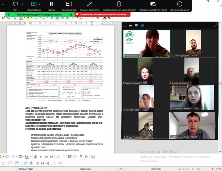The height and width of the screenshot is (171, 222).
Task: Select Єлизавета Кармазіна ГТЗ 2501 video tile
Action: (192, 98)
